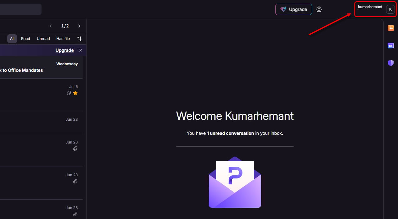Viewport: 398px width, 219px height.
Task: Open the Contacts icon in right sidebar
Action: coord(391,28)
